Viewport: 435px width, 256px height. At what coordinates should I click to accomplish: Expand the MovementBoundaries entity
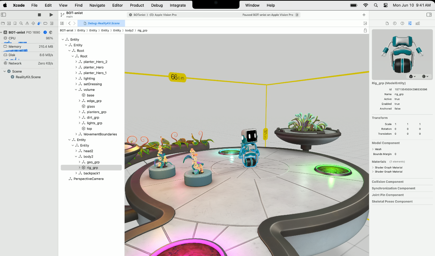[x=76, y=134]
